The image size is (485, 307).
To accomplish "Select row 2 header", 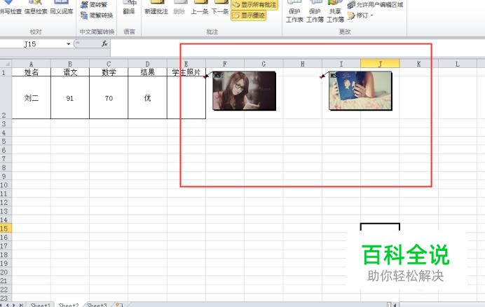I will 6,97.
